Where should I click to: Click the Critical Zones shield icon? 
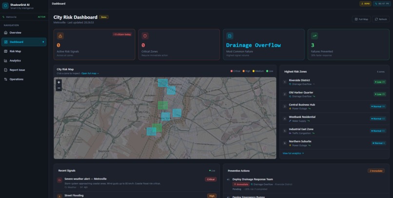pyautogui.click(x=145, y=36)
